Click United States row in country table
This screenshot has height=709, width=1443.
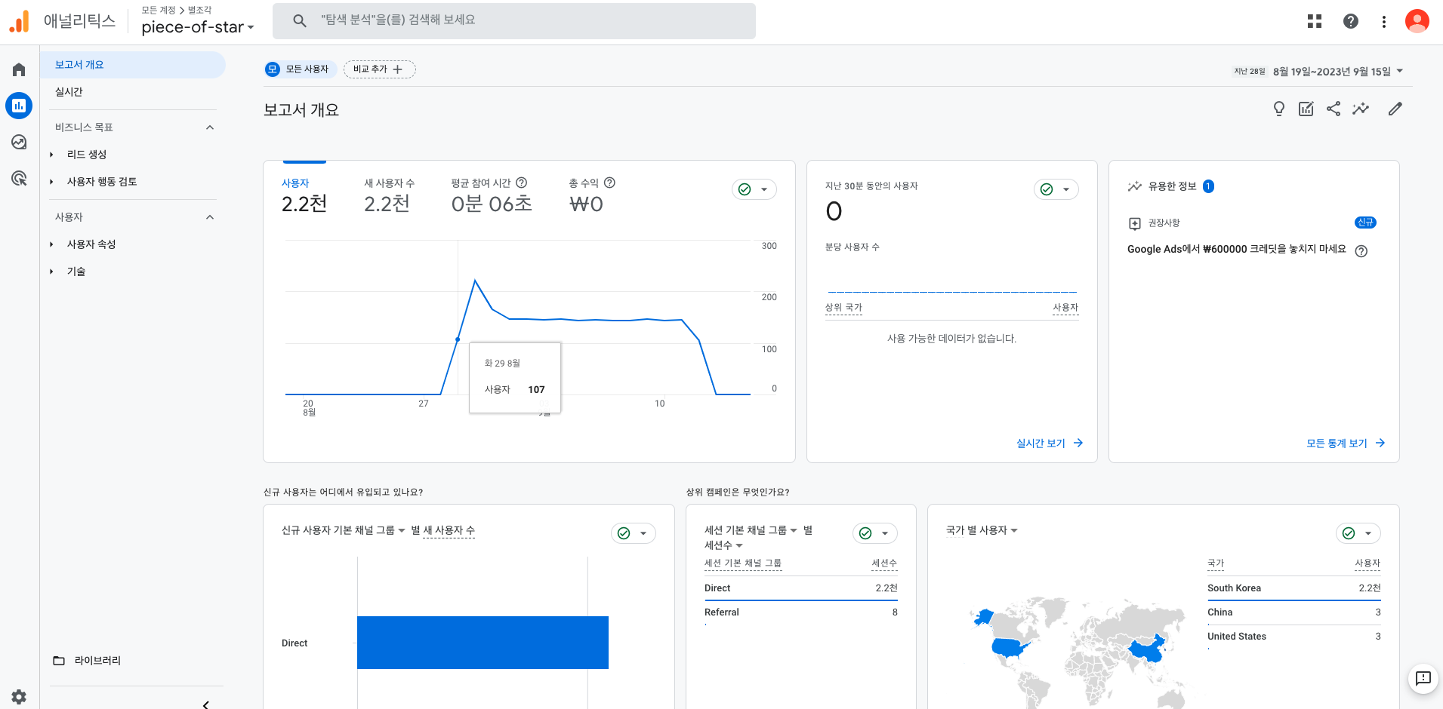pos(1293,637)
